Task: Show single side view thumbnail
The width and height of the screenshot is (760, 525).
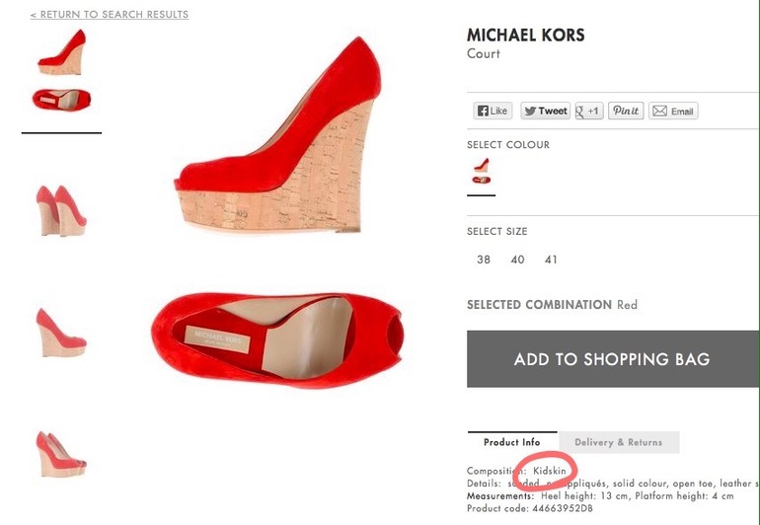Action: coord(61,332)
